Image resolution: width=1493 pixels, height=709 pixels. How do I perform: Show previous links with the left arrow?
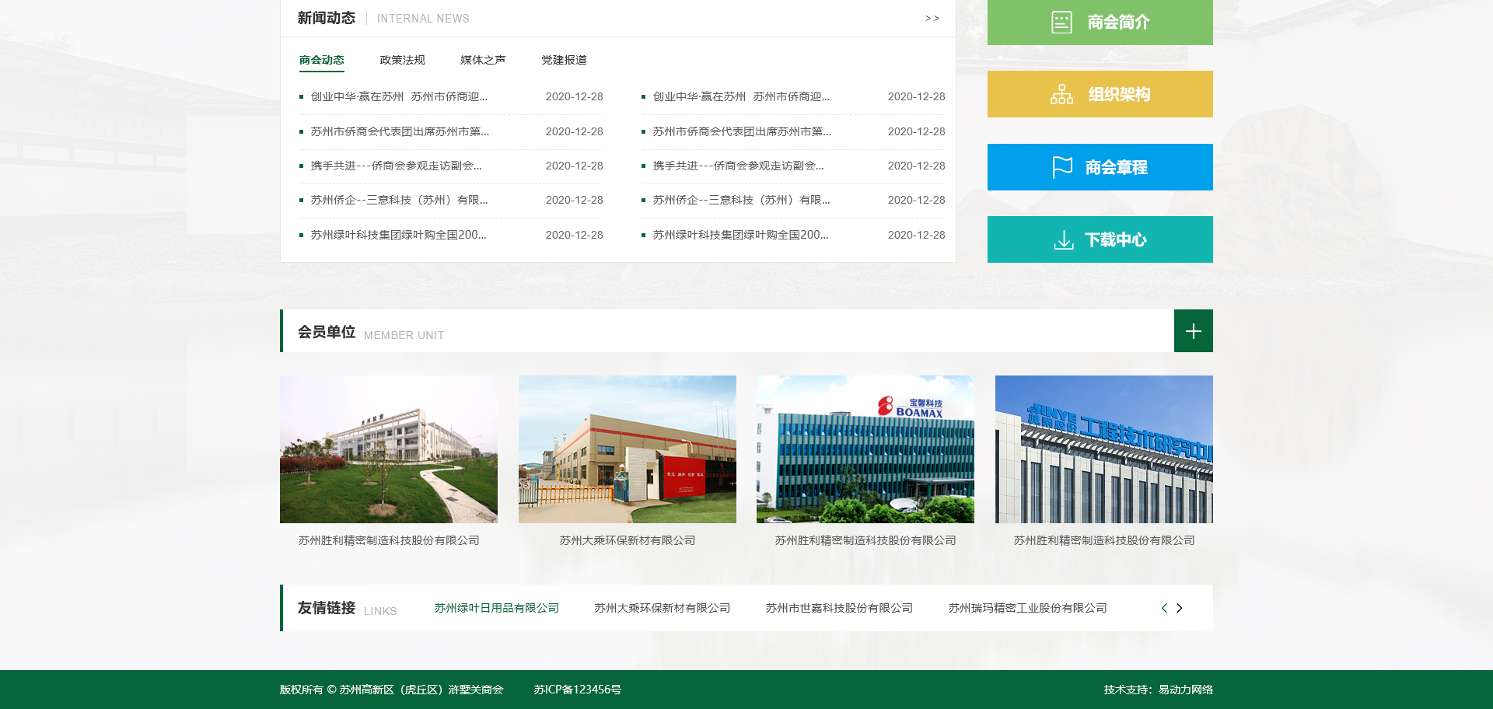[1164, 608]
